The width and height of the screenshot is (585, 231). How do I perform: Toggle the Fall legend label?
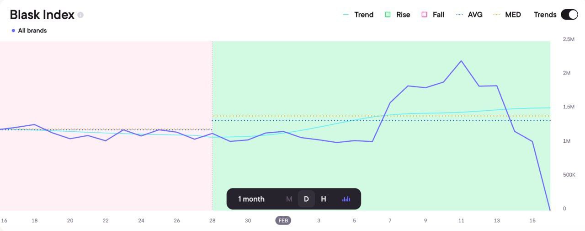(438, 15)
